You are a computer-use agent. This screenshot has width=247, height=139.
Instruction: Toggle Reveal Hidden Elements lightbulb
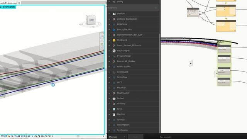pyautogui.click(x=32, y=136)
